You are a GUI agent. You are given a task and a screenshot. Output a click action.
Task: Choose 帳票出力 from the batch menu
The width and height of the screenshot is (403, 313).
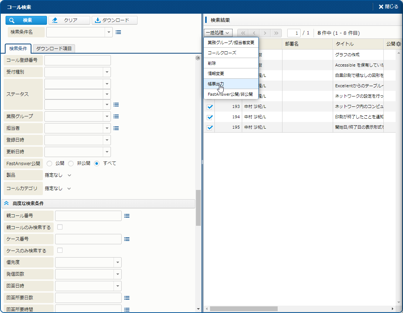coord(216,84)
